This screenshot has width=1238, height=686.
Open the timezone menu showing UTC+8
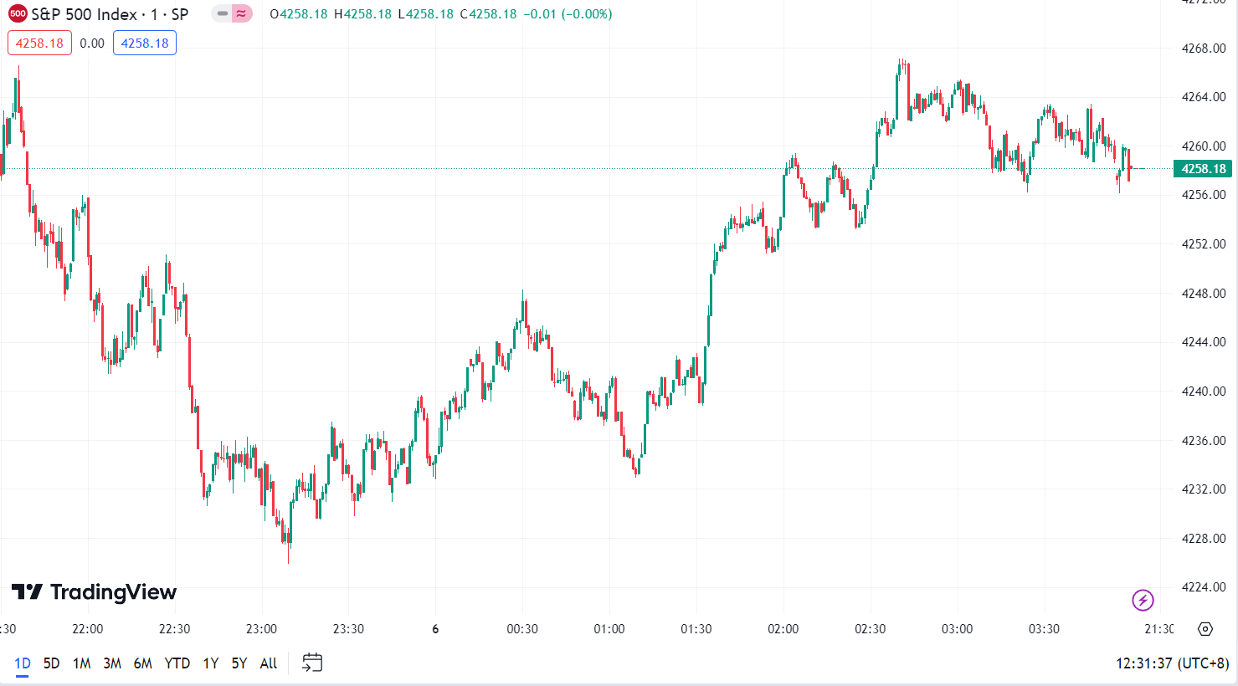click(1172, 663)
